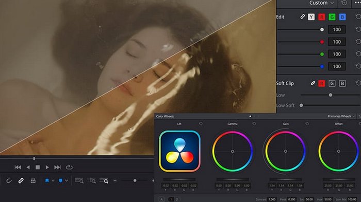The width and height of the screenshot is (361, 202).
Task: Click the blue intensity slider handle
Action: pos(322,67)
